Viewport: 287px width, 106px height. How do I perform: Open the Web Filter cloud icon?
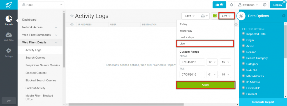coord(9,35)
